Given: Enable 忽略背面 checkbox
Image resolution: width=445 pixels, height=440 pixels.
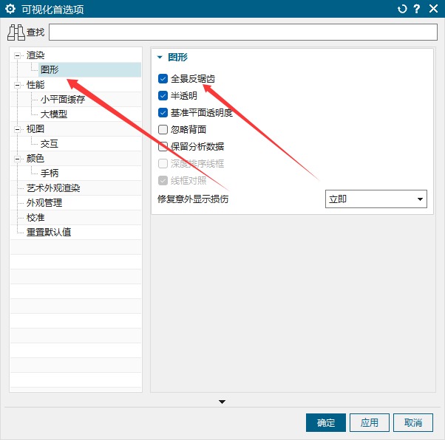Looking at the screenshot, I should point(163,129).
